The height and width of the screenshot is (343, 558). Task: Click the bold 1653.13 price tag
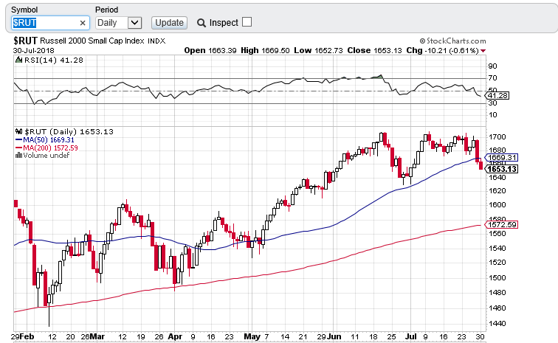[501, 169]
